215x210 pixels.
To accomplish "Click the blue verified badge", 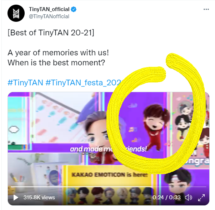I will point(74,9).
